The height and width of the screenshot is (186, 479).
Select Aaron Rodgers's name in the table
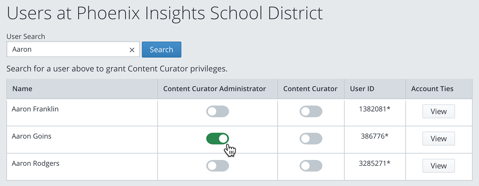35,163
